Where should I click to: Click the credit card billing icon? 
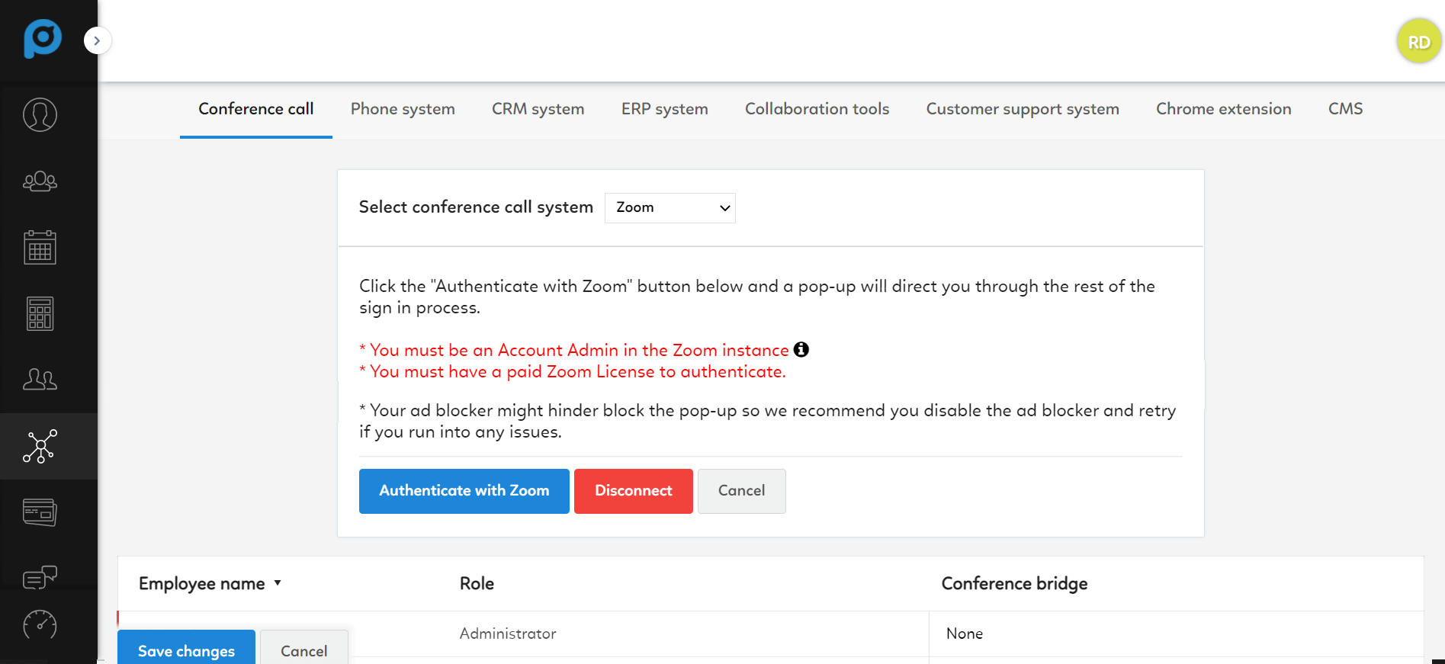tap(40, 512)
